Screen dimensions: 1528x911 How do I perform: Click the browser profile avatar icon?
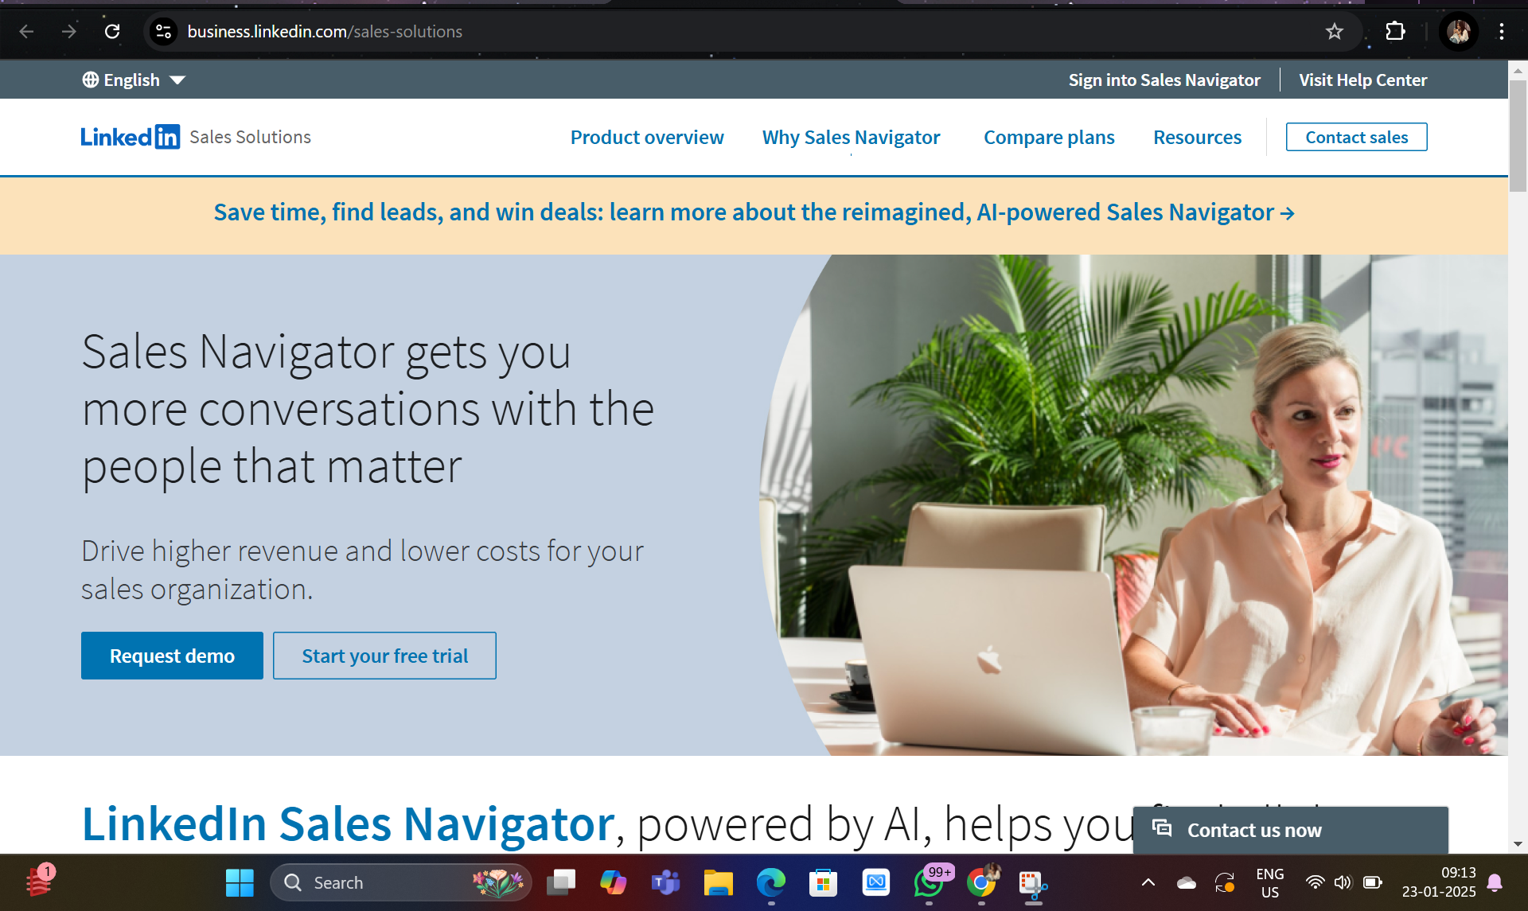[1460, 29]
